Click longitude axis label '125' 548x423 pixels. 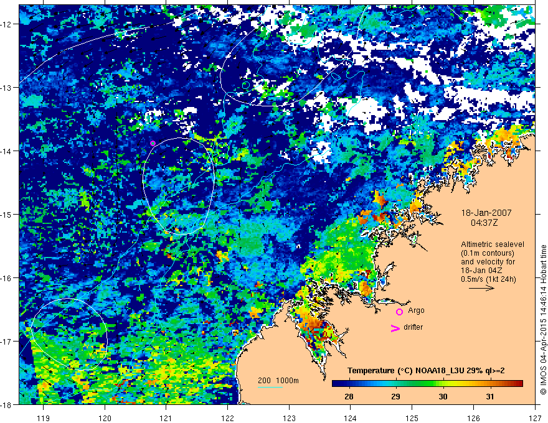pyautogui.click(x=412, y=418)
